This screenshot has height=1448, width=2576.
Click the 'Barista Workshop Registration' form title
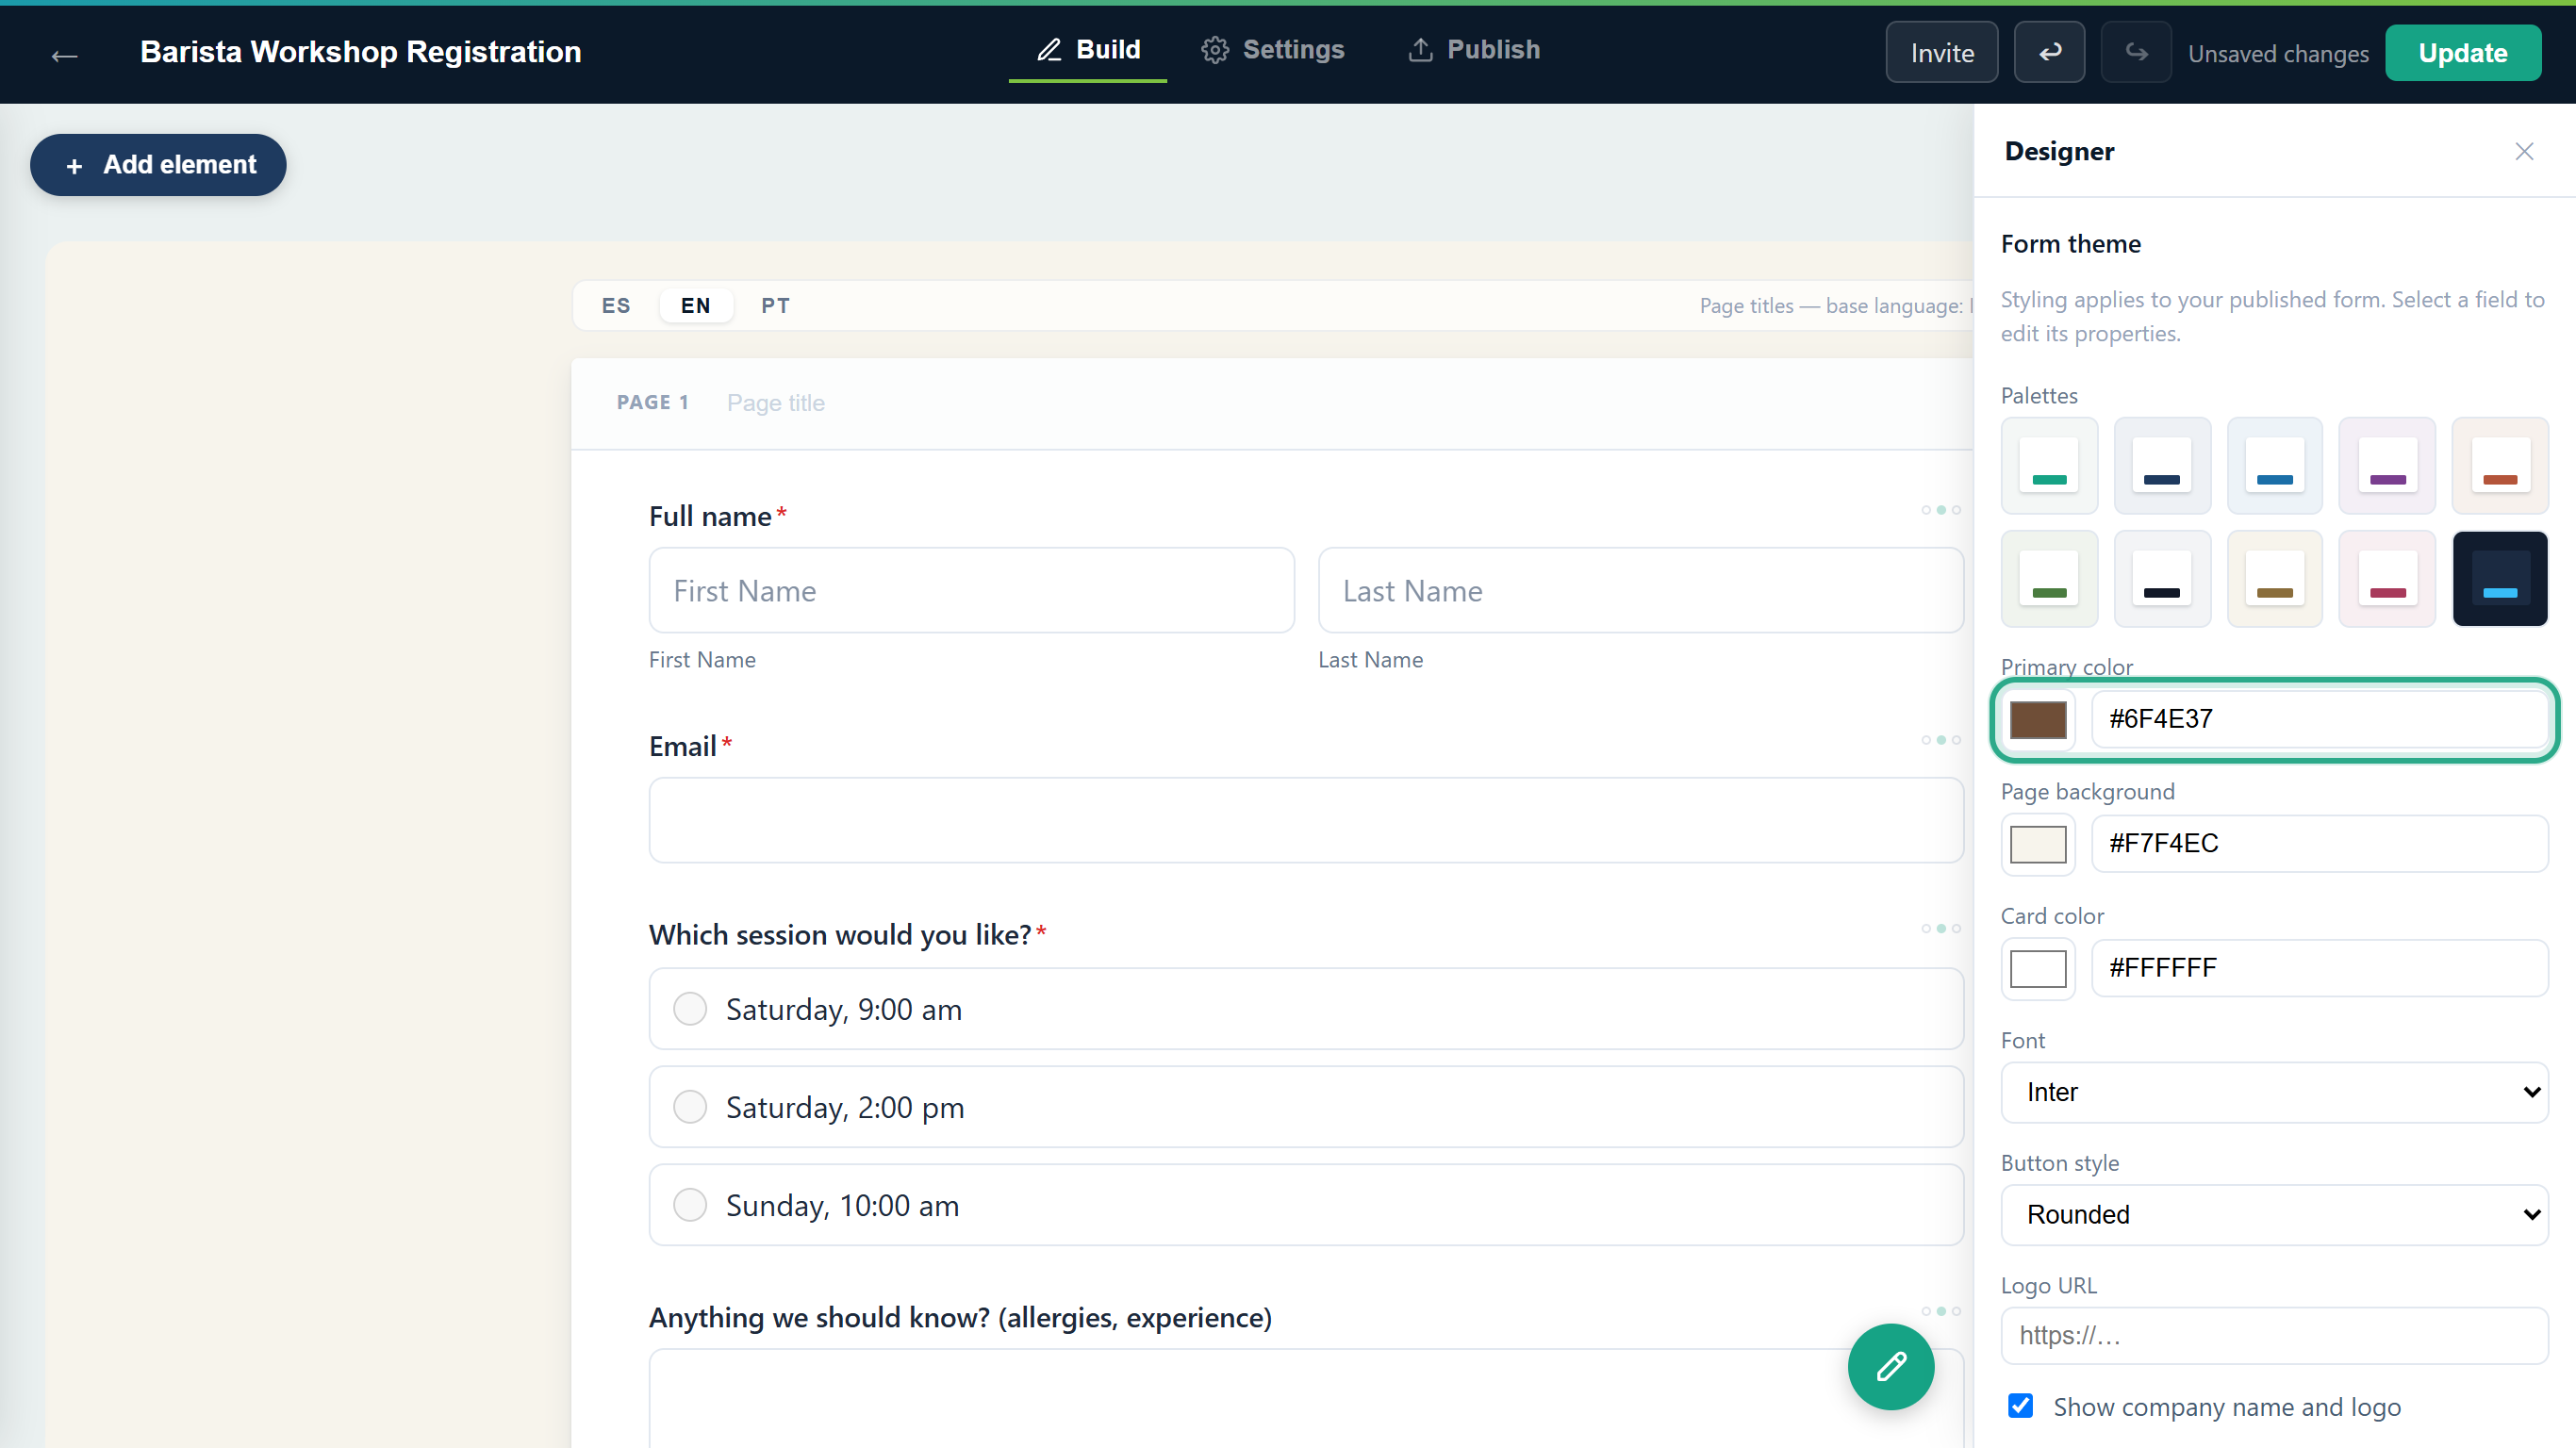[x=360, y=52]
